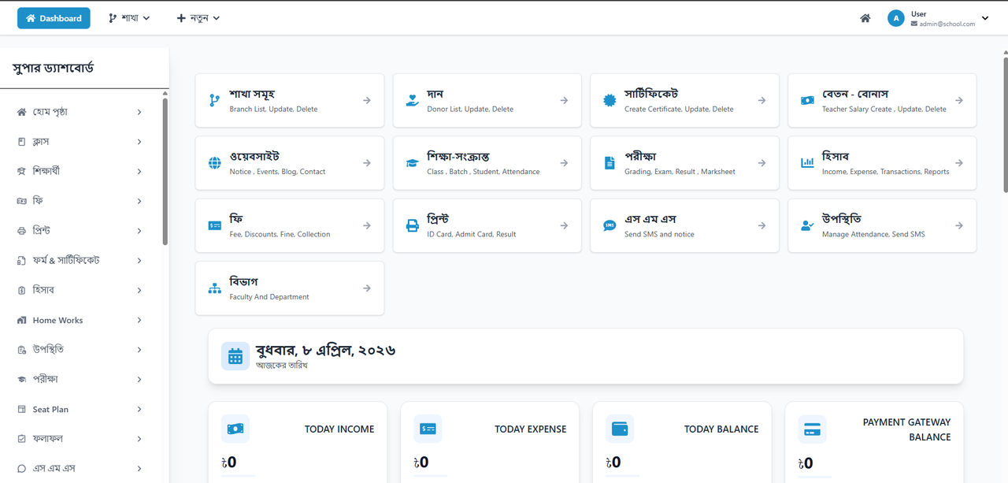The image size is (1008, 483).
Task: Open the বেতন - বোনাস card arrow
Action: tap(959, 100)
